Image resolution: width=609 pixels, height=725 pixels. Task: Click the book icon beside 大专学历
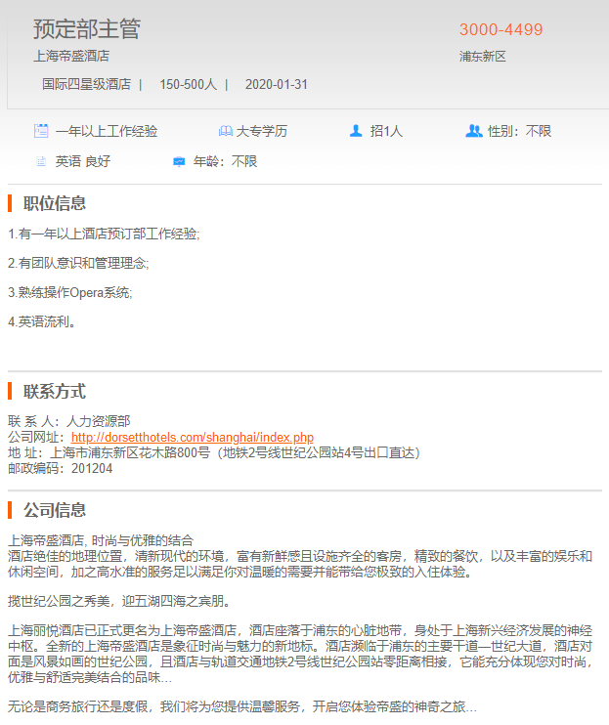coord(225,131)
